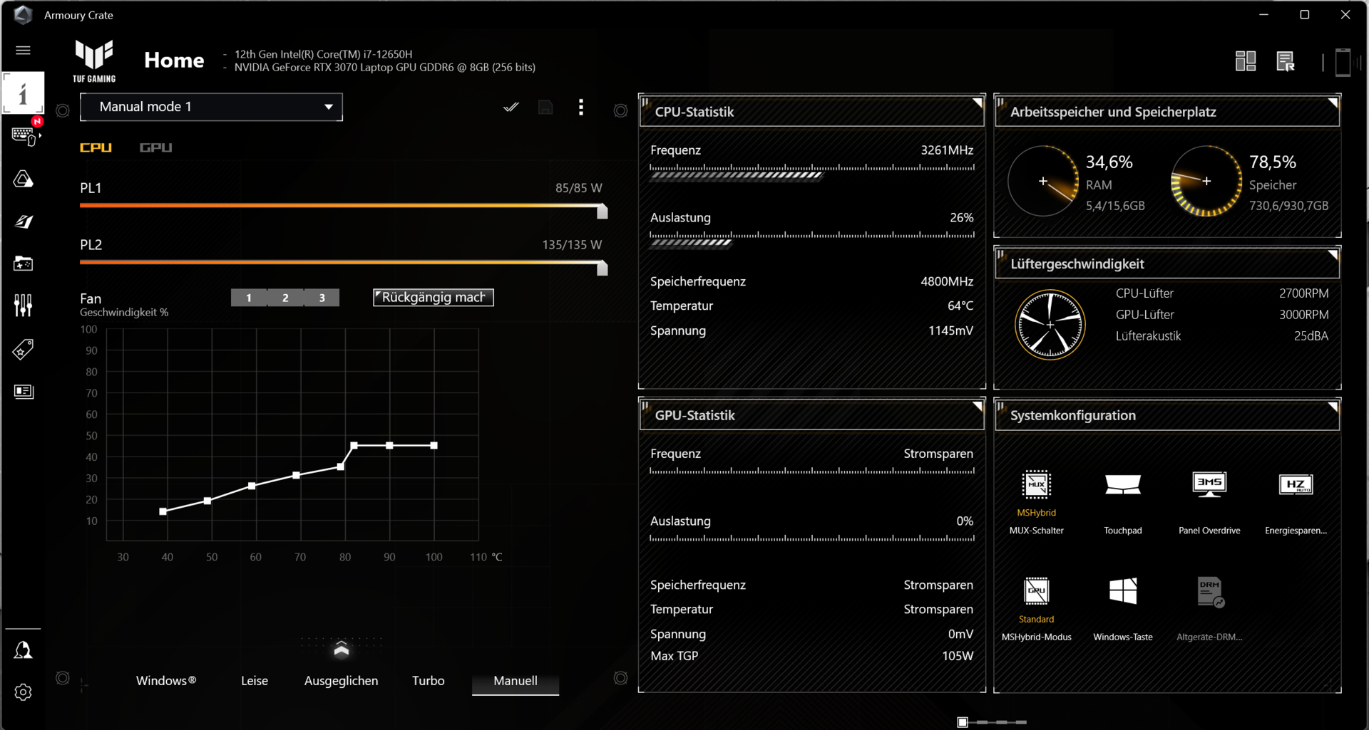Open Aura Sync lighting from sidebar
This screenshot has height=730, width=1369.
23,179
